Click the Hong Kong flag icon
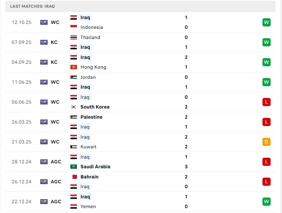 tap(74, 67)
